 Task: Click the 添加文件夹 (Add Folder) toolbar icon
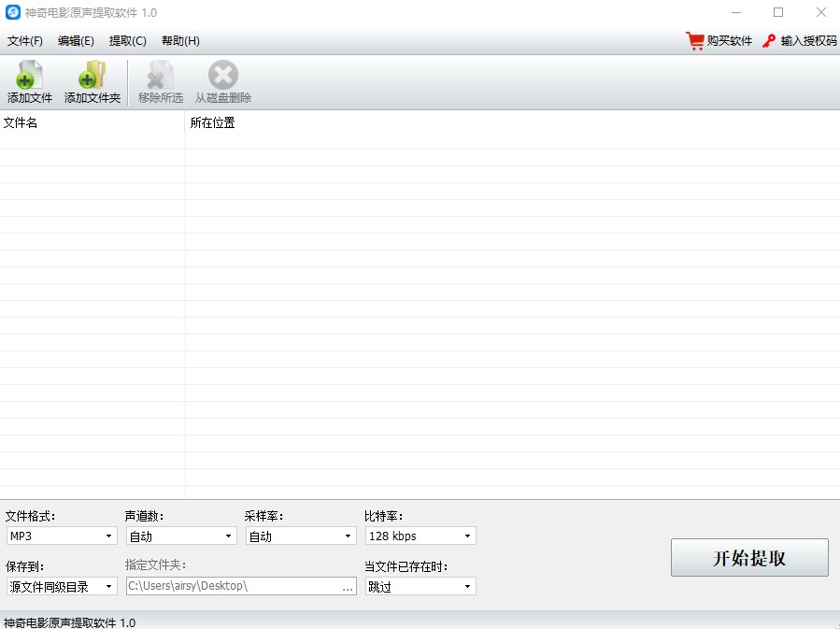coord(92,81)
